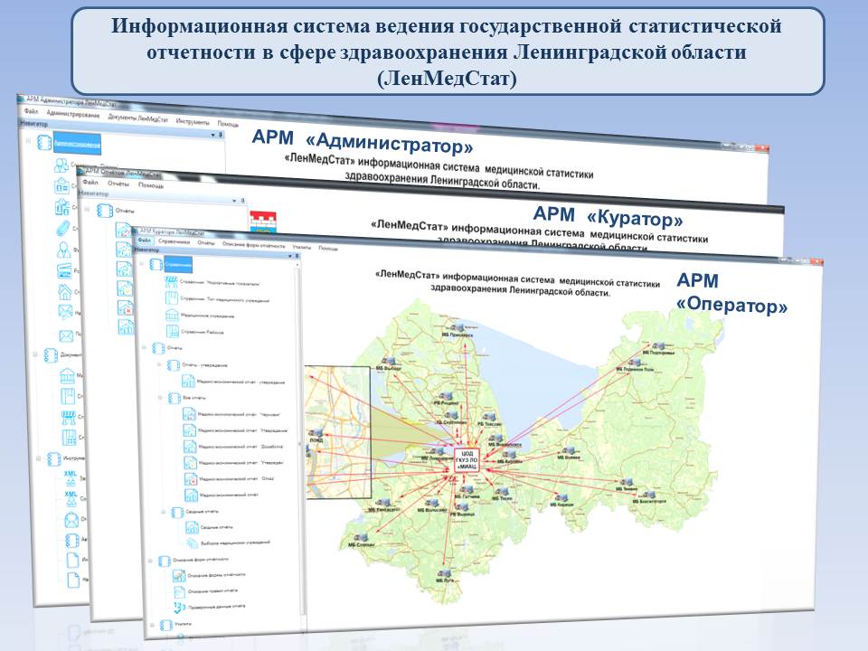868x651 pixels.
Task: Click the МБ Волхов computer icon
Action: pos(569,452)
